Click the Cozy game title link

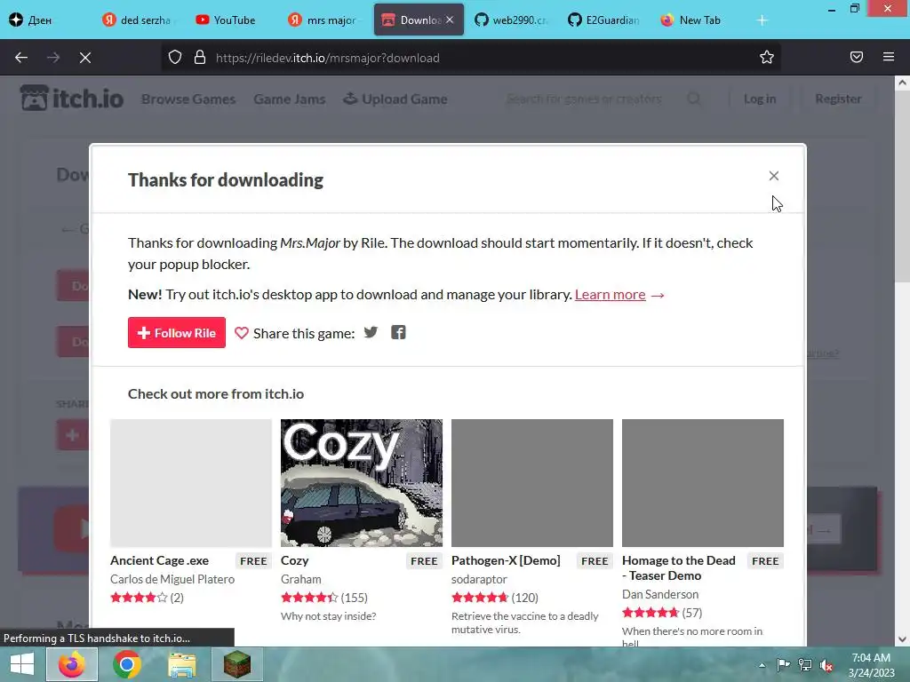(x=295, y=561)
